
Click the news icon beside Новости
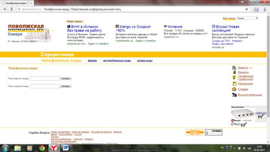coord(234,67)
